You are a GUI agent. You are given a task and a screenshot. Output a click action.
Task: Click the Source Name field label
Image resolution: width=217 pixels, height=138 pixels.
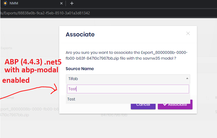pyautogui.click(x=80, y=68)
